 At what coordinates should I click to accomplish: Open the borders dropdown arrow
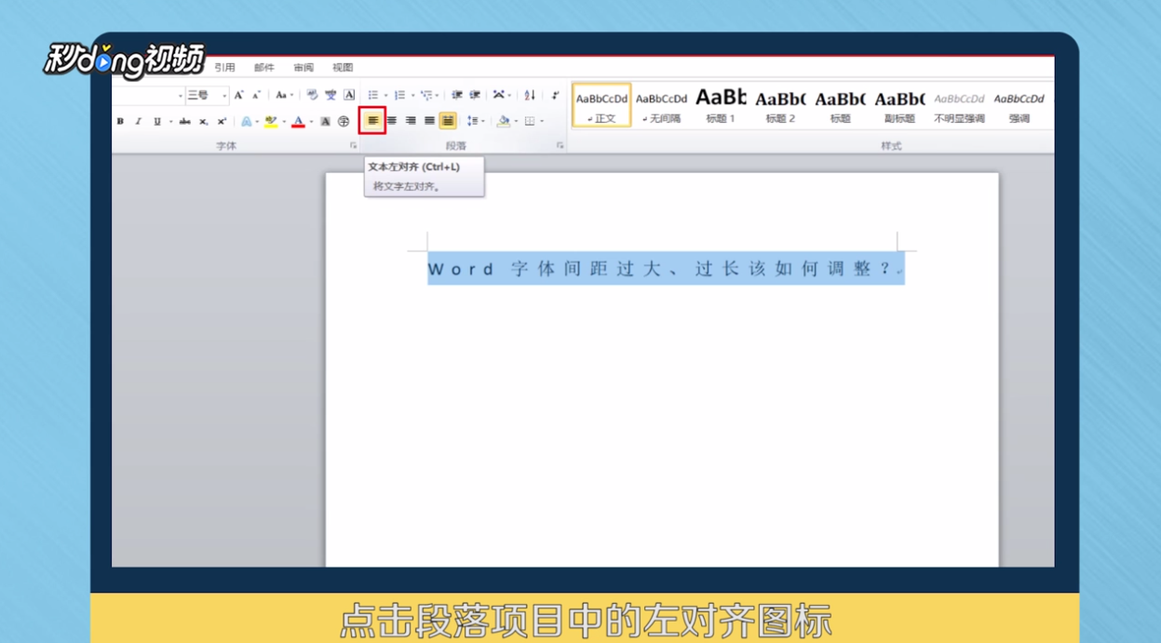click(x=542, y=121)
